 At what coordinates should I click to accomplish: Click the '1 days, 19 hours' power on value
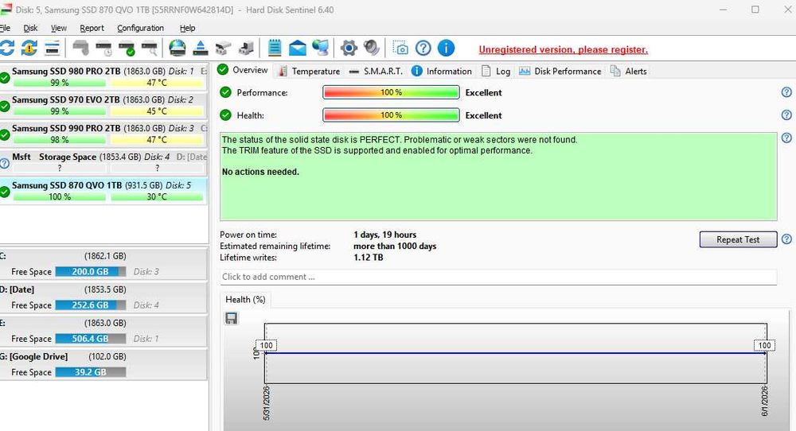tap(384, 235)
